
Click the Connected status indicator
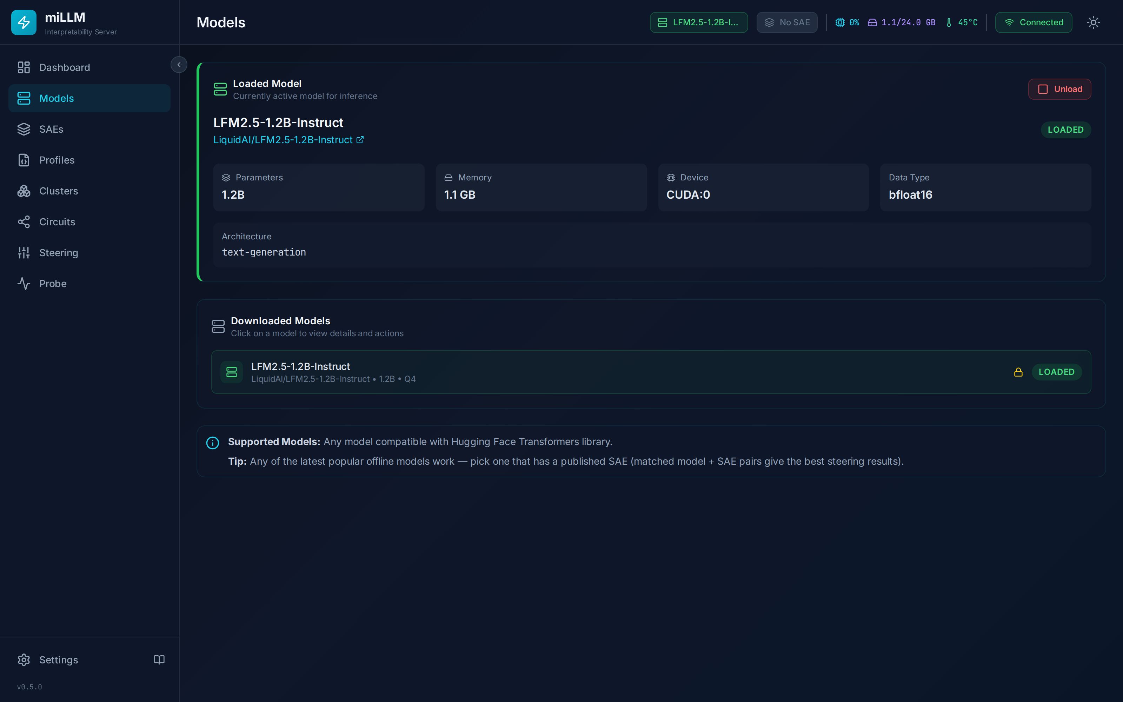tap(1034, 22)
